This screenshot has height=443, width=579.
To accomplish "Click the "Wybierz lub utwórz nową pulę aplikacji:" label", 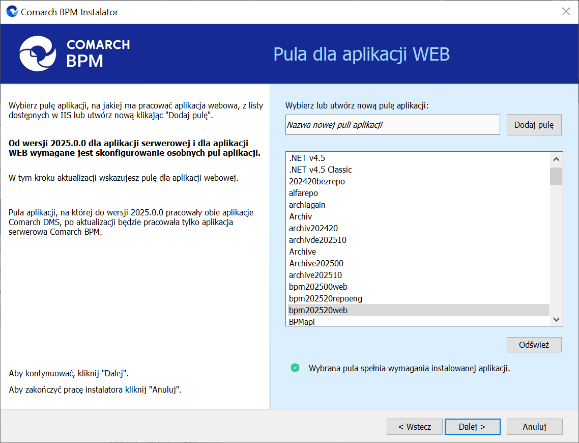I will (x=357, y=106).
